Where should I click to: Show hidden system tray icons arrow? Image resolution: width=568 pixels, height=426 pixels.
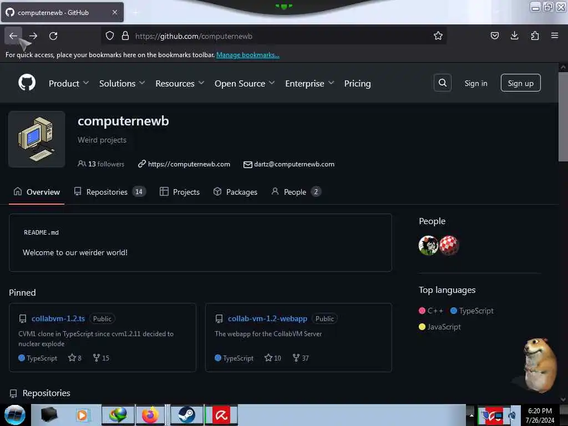471,415
